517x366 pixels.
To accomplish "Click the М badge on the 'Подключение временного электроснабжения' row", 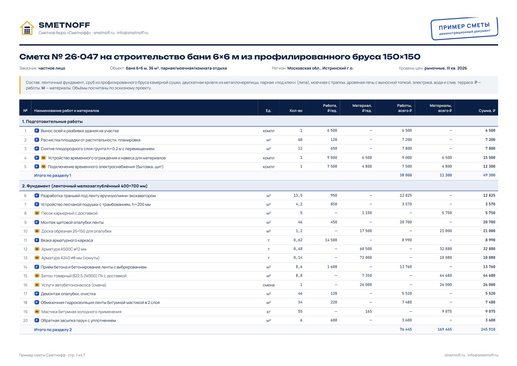I will (x=44, y=167).
